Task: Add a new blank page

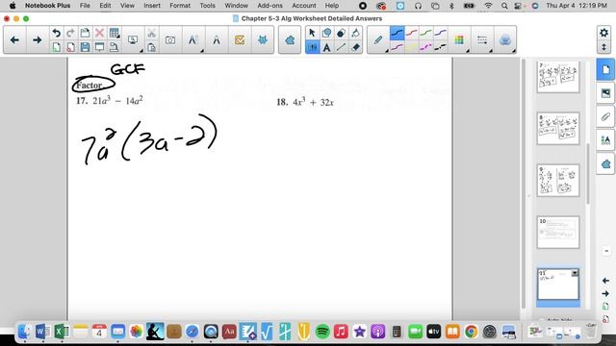Action: (56, 47)
